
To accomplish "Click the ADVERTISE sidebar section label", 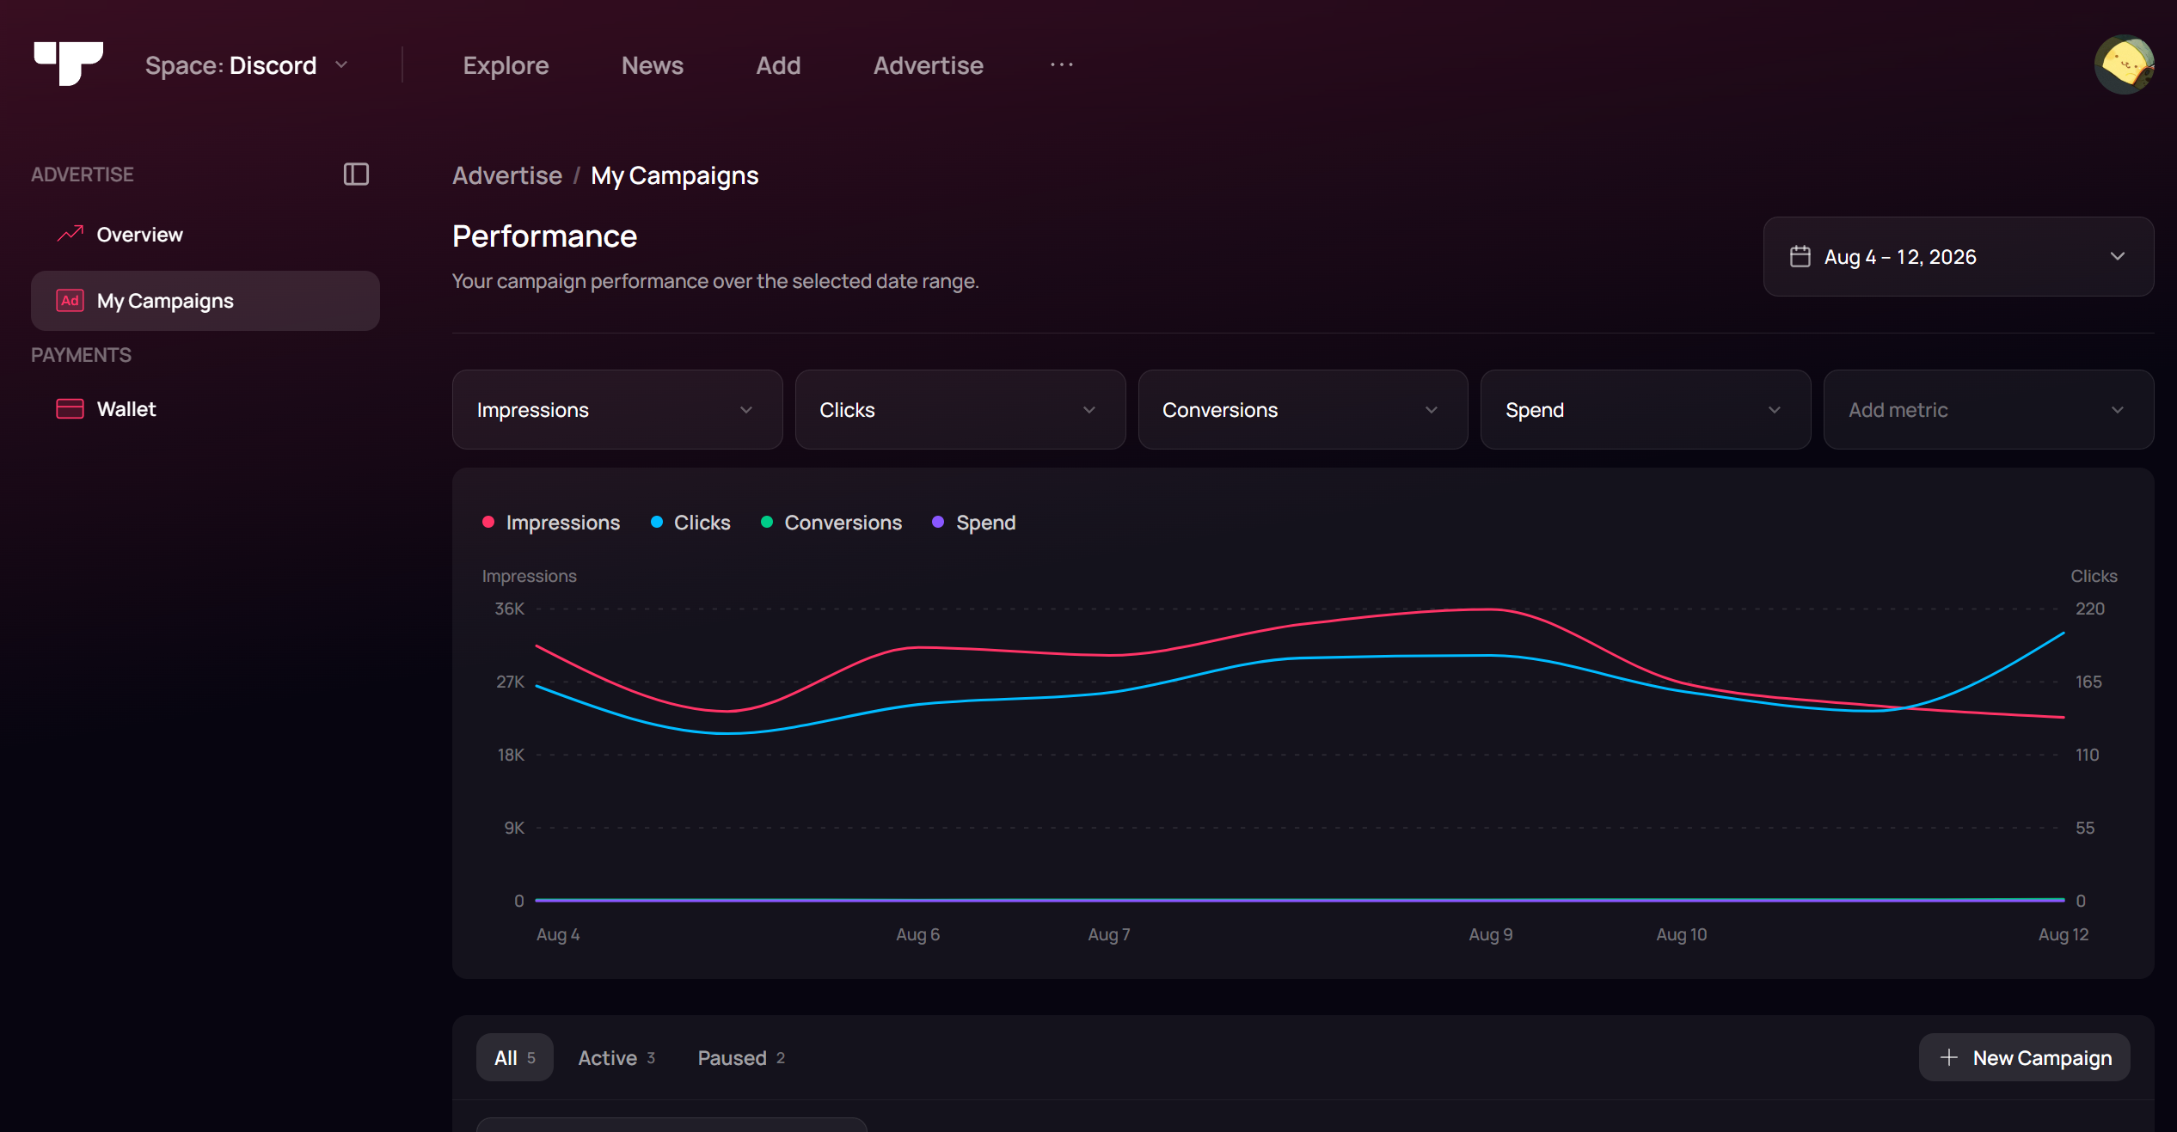I will click(x=82, y=174).
